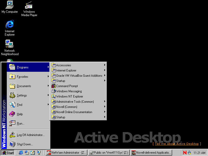Click the Favorites star folder icon

pos(12,76)
